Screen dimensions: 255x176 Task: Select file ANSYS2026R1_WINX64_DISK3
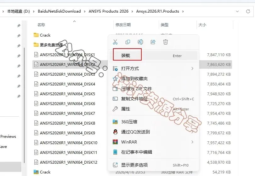coord(64,74)
